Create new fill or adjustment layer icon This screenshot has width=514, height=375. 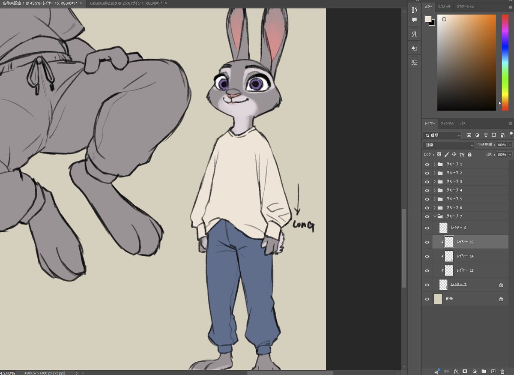[475, 371]
